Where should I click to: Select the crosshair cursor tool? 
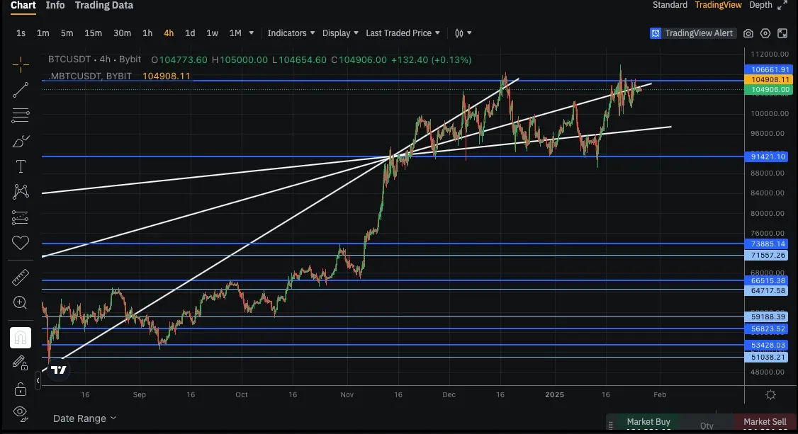point(21,65)
